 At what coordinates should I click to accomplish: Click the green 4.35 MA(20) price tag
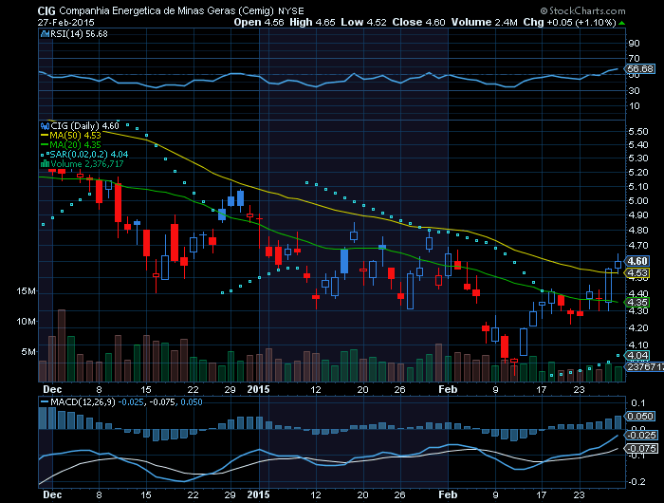[637, 303]
